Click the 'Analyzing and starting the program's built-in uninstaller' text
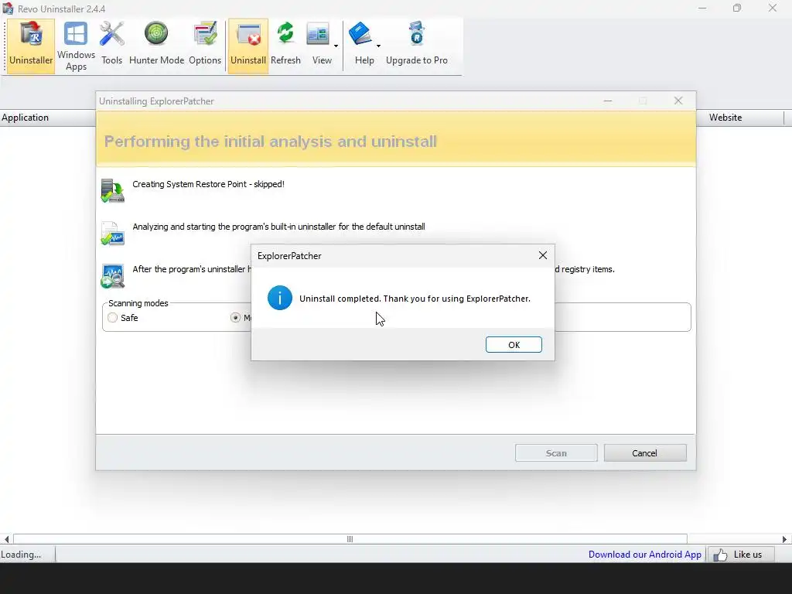This screenshot has width=792, height=594. point(278,227)
